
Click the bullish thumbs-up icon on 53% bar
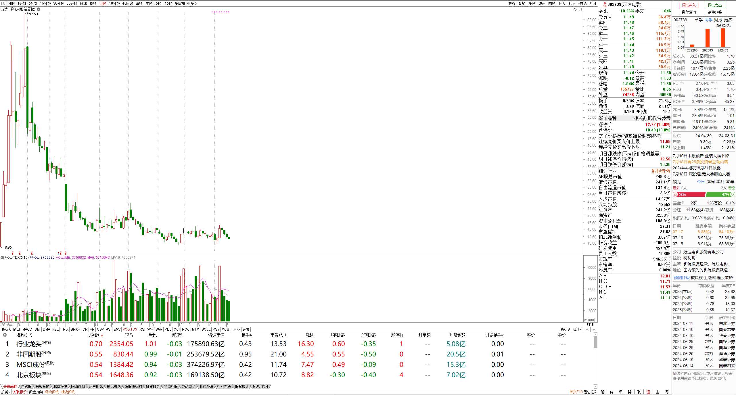click(675, 194)
